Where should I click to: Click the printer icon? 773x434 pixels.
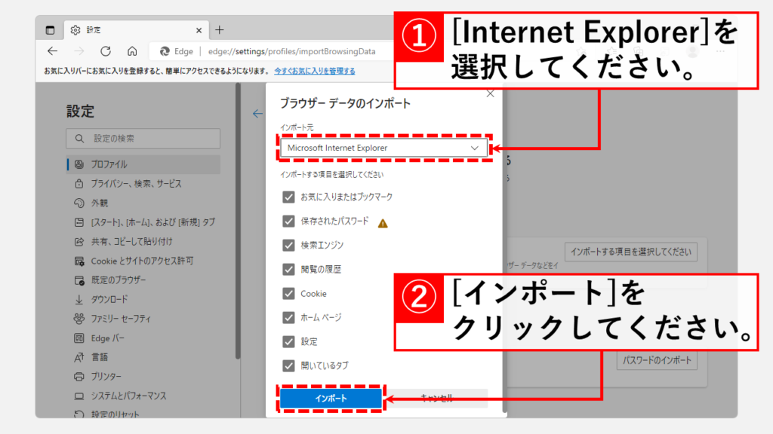[x=79, y=377]
